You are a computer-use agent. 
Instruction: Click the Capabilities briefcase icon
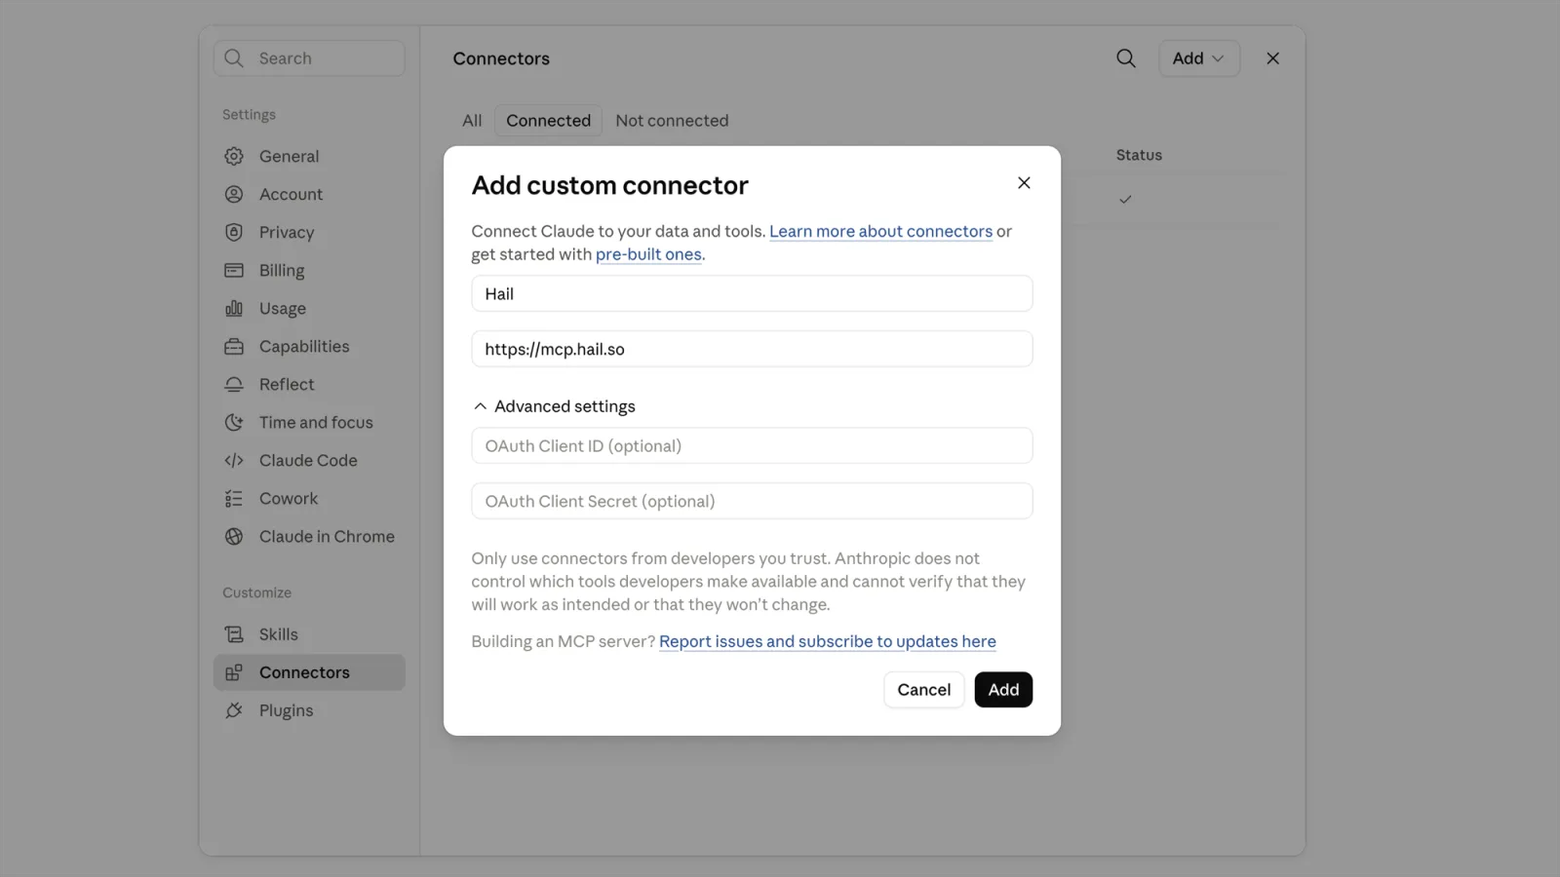pos(234,346)
